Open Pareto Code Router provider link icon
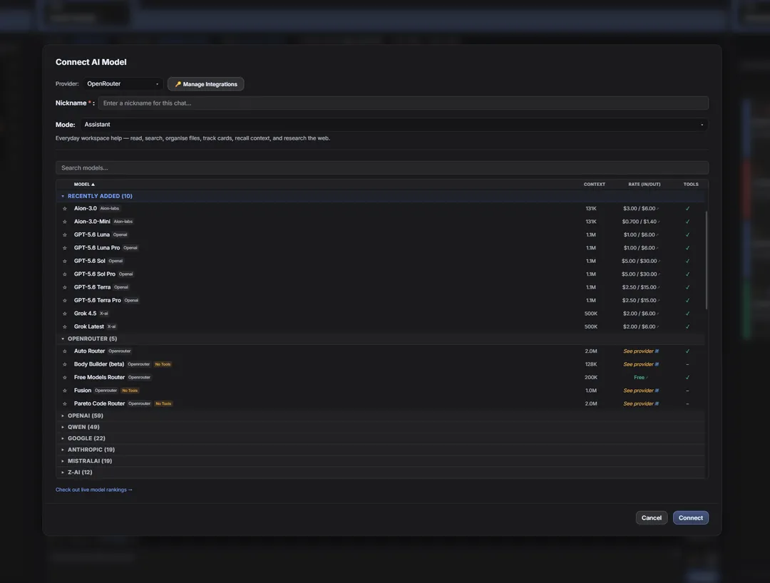Viewport: 770px width, 583px height. tap(657, 404)
